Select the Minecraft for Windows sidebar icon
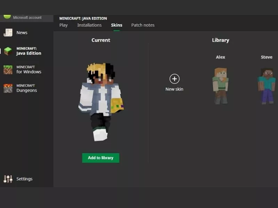Screen dimensions: 278x208 [8, 69]
